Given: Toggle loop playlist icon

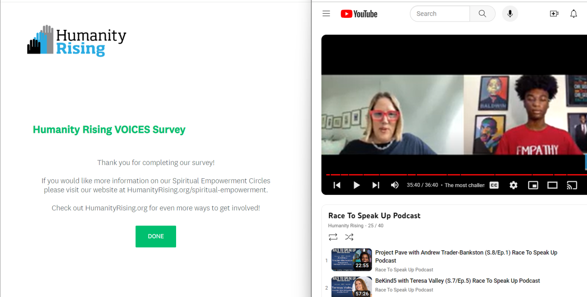Looking at the screenshot, I should (x=333, y=237).
